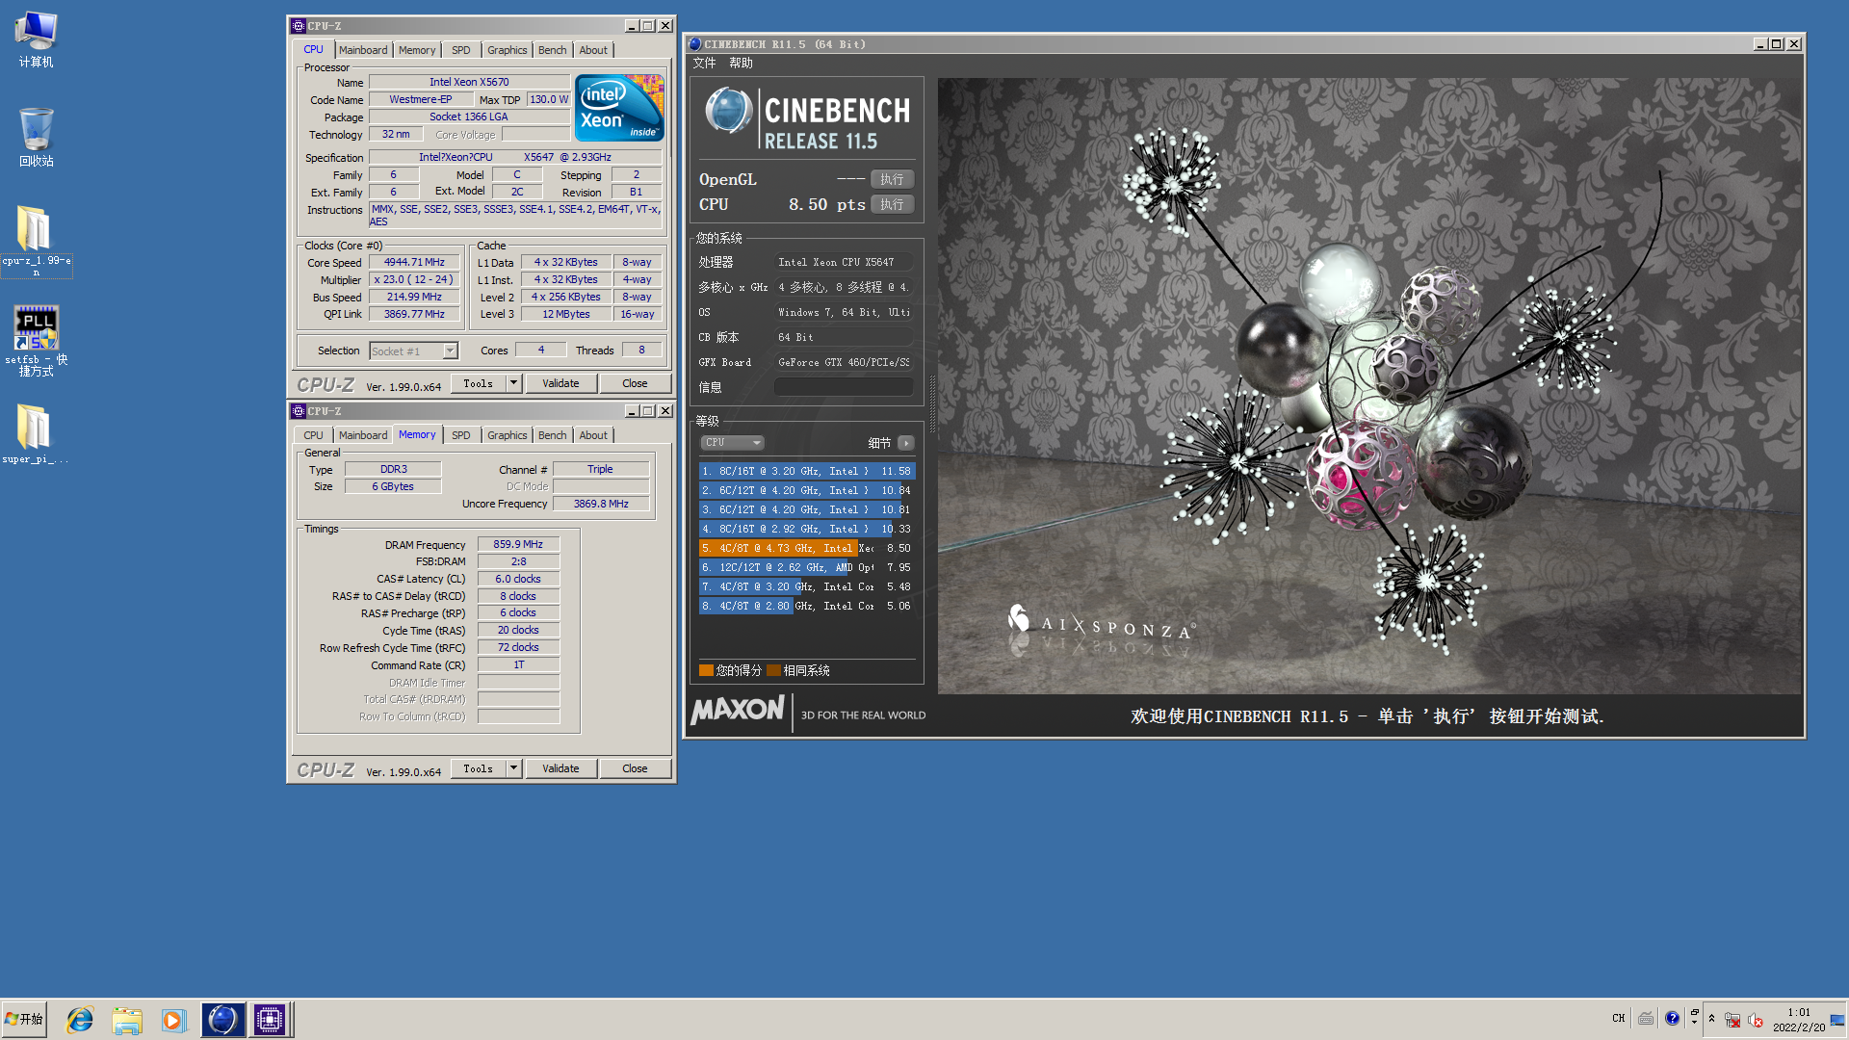The width and height of the screenshot is (1849, 1040).
Task: Open the 计算机 desktop icon
Action: click(36, 39)
